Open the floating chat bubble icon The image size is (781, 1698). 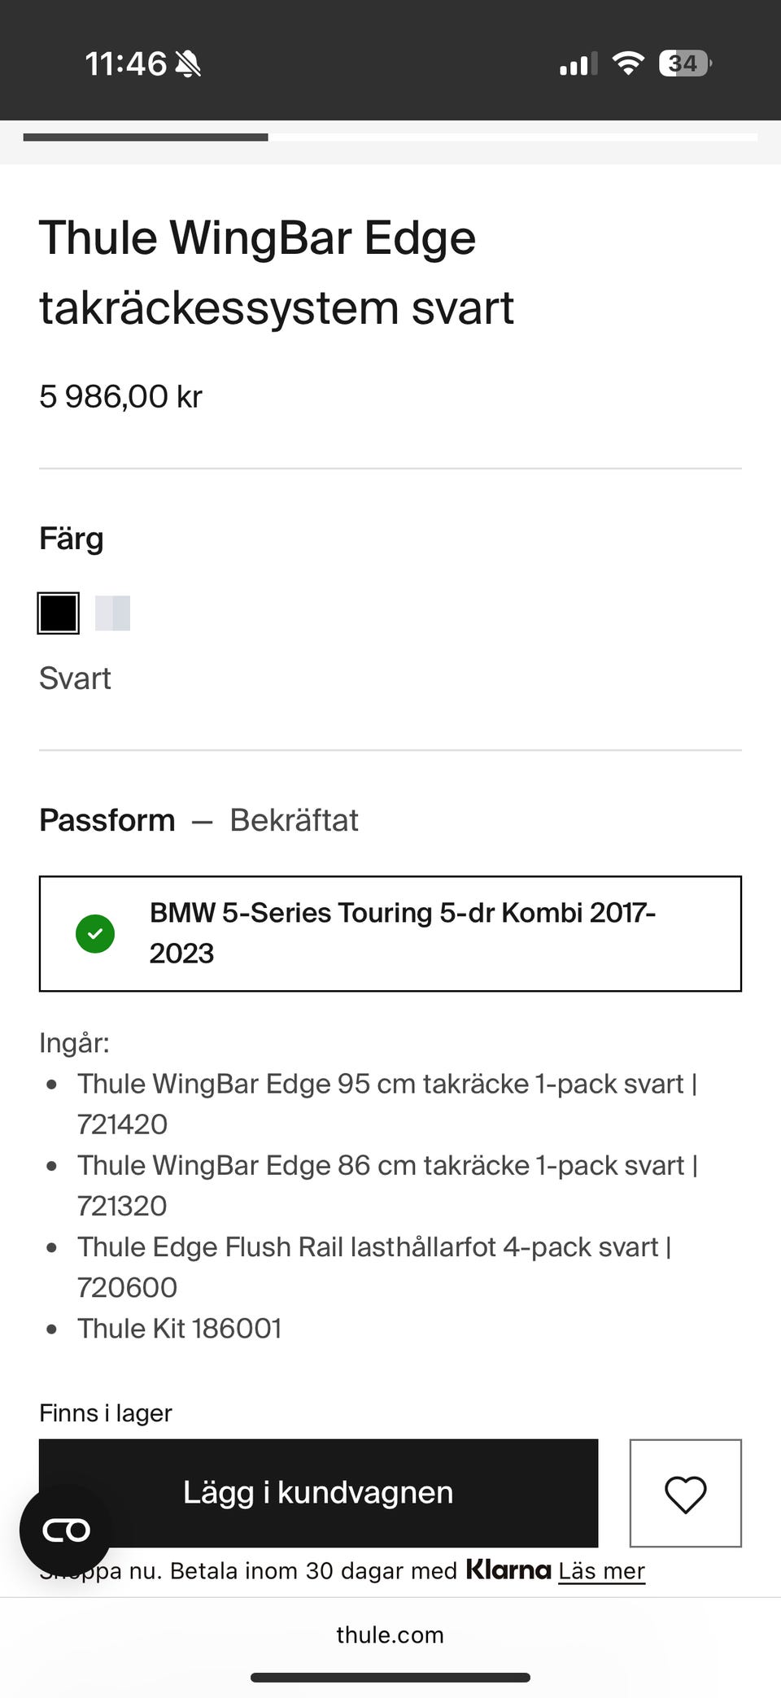65,1530
